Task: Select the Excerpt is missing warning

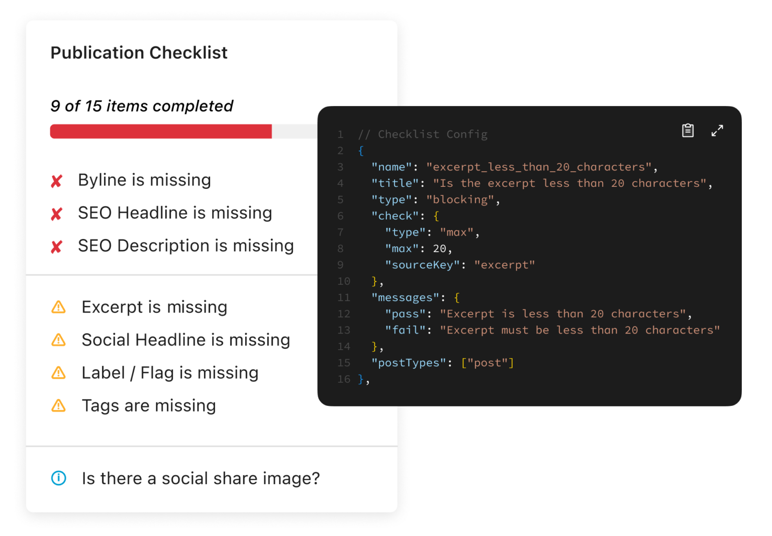Action: pyautogui.click(x=154, y=307)
